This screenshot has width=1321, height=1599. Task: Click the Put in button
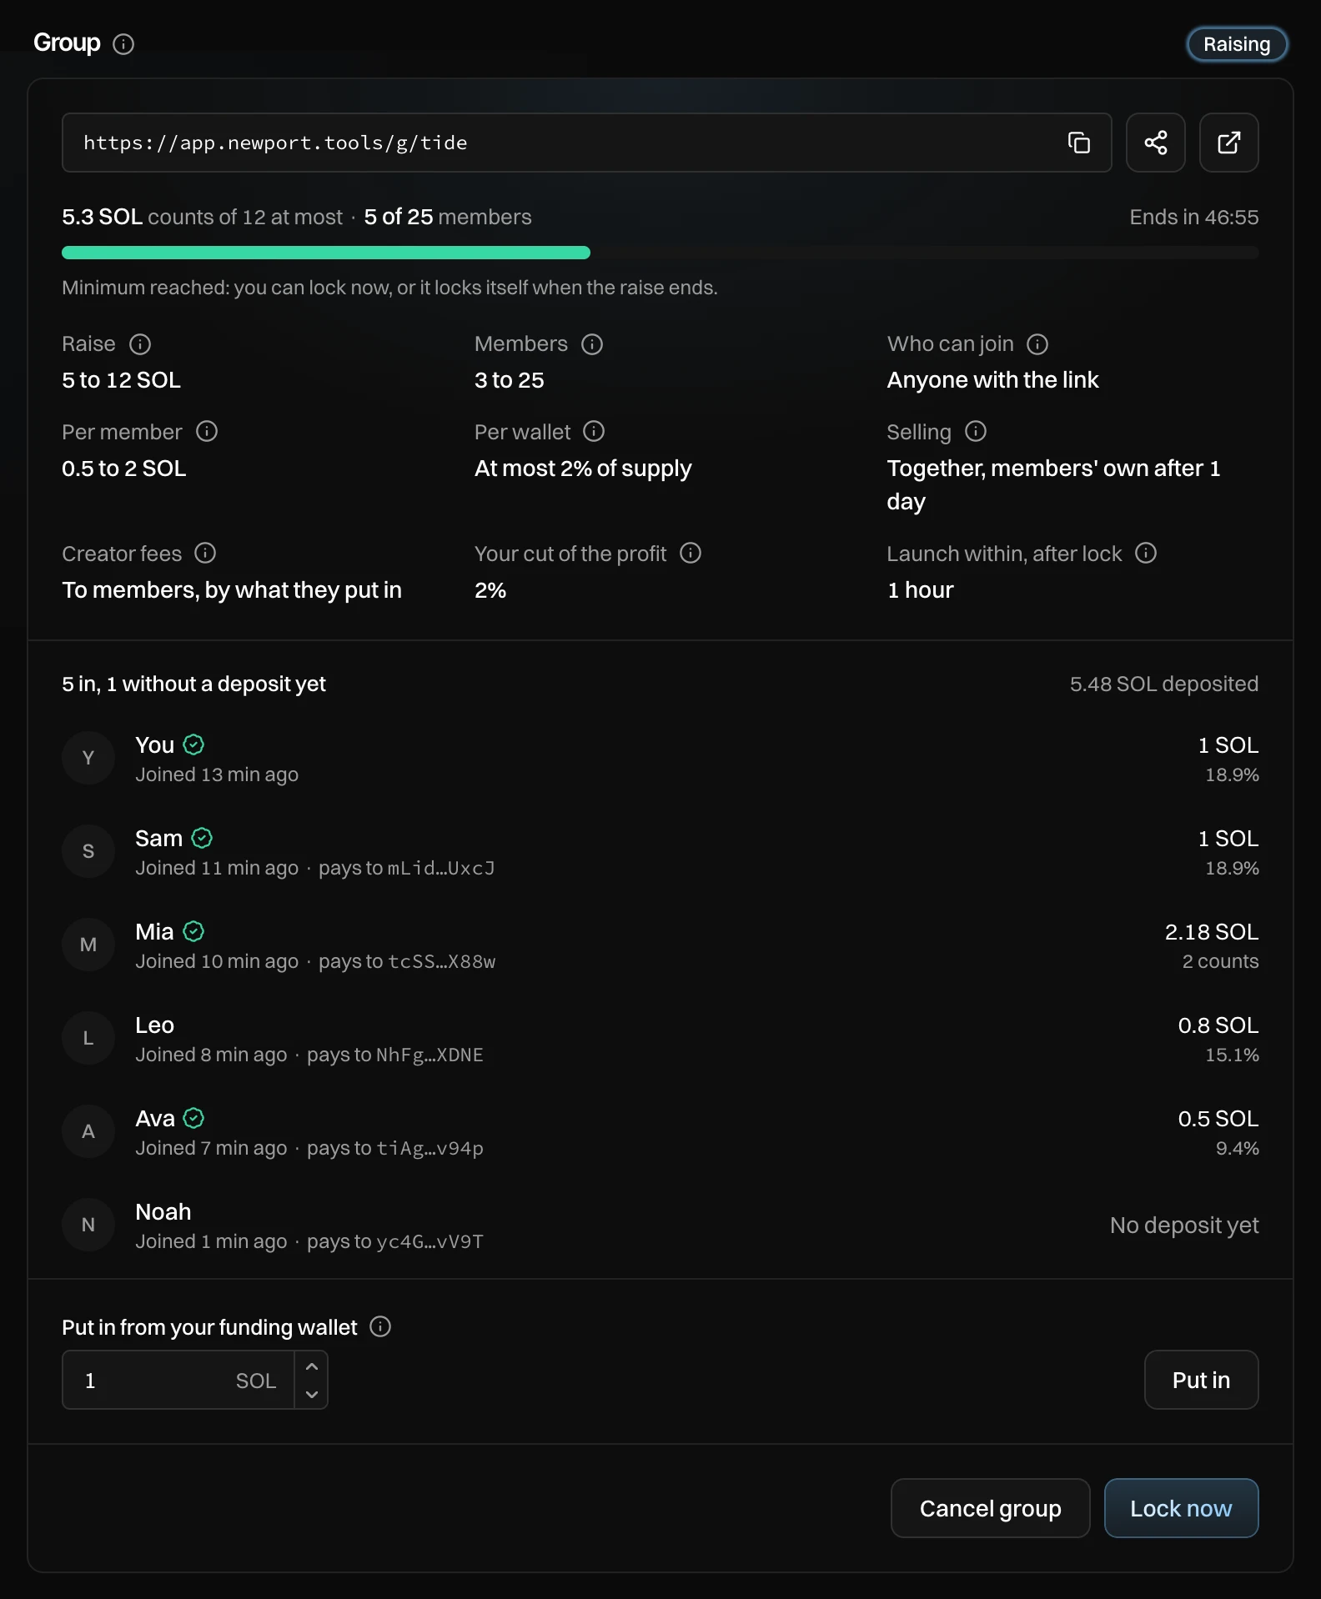coord(1201,1381)
